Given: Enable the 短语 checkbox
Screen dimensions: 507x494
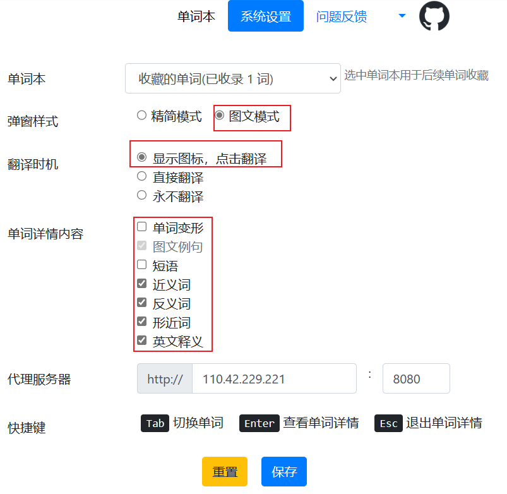Looking at the screenshot, I should click(x=142, y=265).
